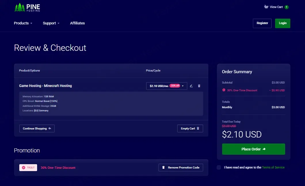
Task: Open the Terms of Service link
Action: (x=273, y=167)
